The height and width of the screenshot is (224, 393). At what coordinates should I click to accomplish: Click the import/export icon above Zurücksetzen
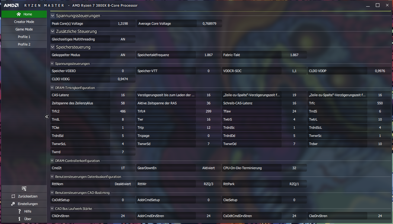(24, 189)
